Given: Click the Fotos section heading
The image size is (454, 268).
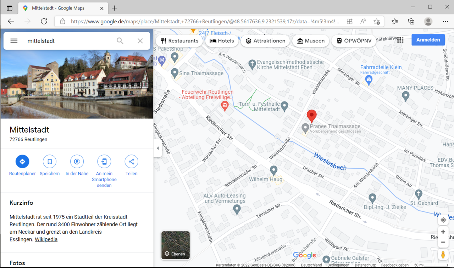Looking at the screenshot, I should tap(17, 263).
